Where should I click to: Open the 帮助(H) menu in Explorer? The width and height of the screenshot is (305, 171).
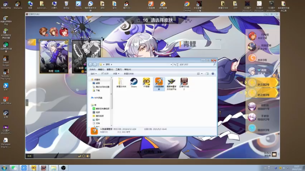(128, 70)
